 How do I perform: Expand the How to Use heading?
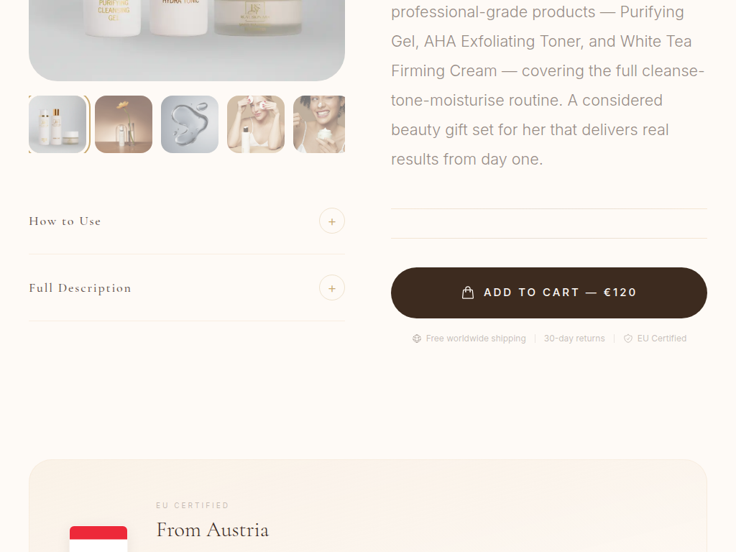[65, 221]
